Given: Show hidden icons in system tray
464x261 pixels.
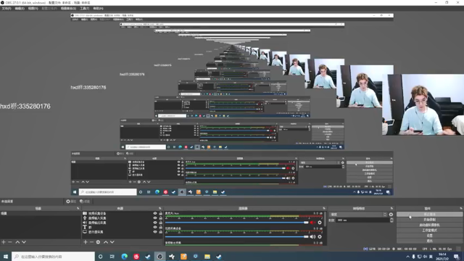Looking at the screenshot, I should tap(407, 257).
